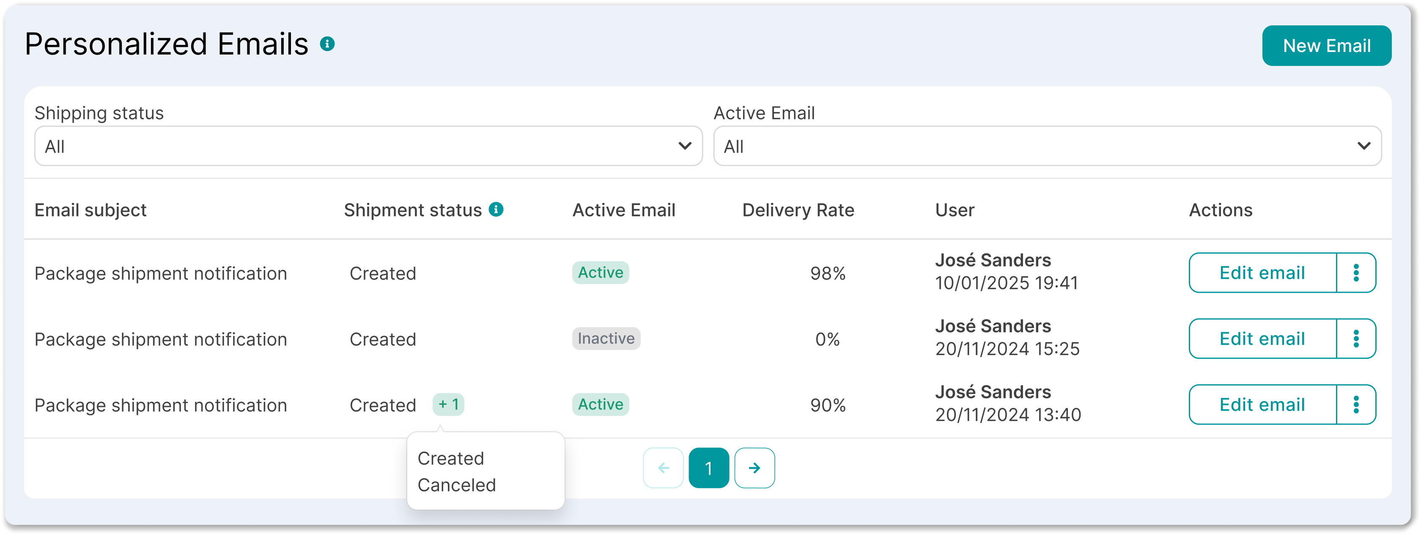The width and height of the screenshot is (1421, 535).
Task: Expand the Active Email filter dropdown
Action: 1047,146
